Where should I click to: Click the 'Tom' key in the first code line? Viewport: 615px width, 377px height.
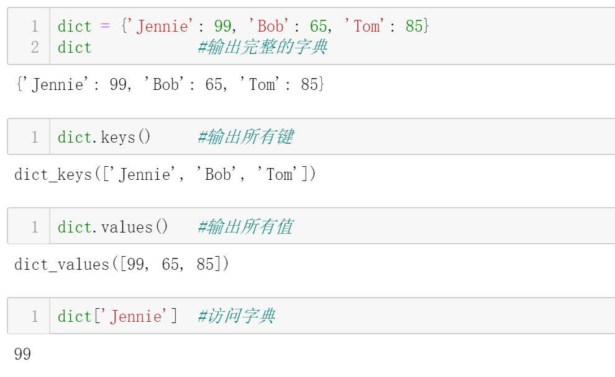(367, 26)
